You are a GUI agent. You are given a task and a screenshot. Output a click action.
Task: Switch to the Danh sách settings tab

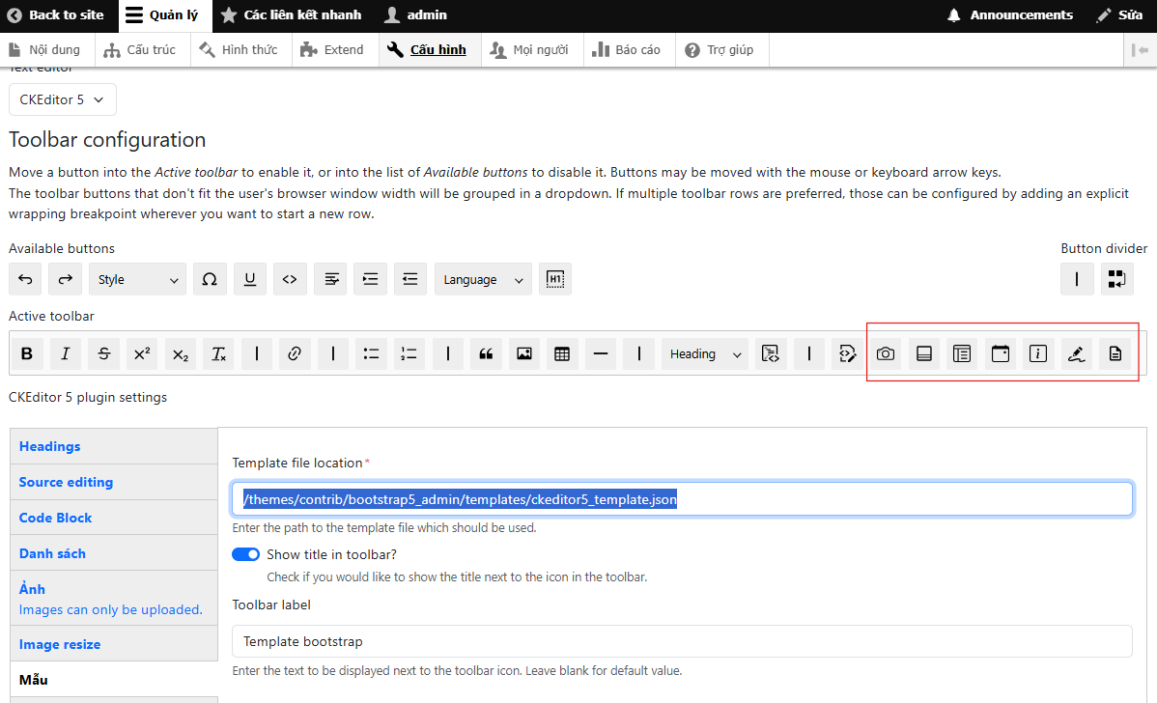pos(114,553)
